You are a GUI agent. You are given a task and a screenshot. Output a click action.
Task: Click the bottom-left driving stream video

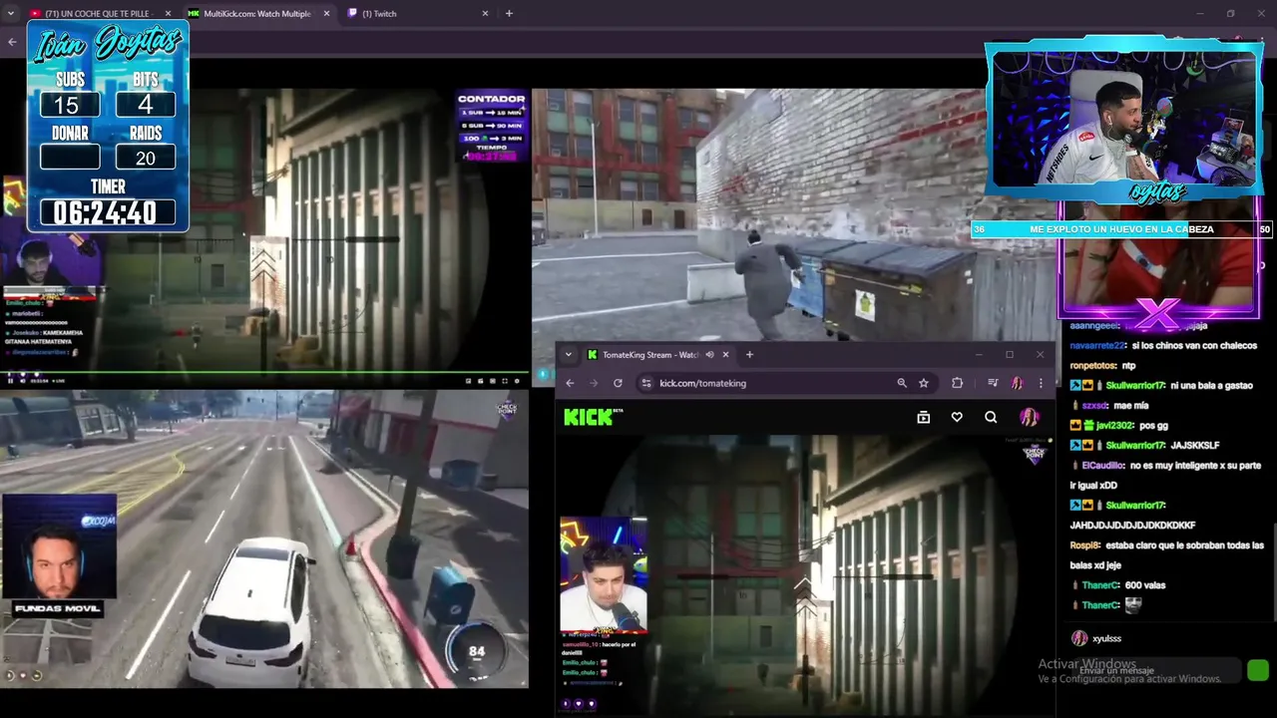[264, 539]
